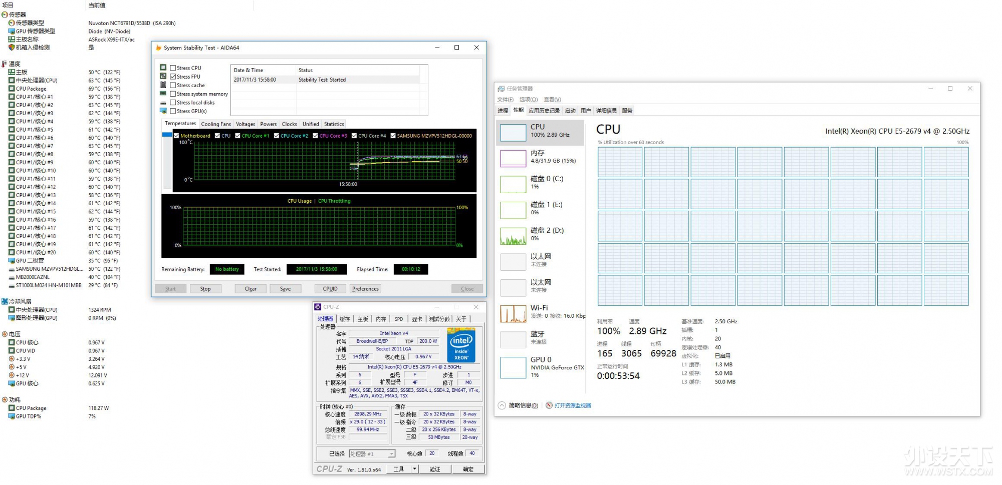This screenshot has height=485, width=1002.
Task: Click the +3.3 V voltage icon
Action: (12, 359)
